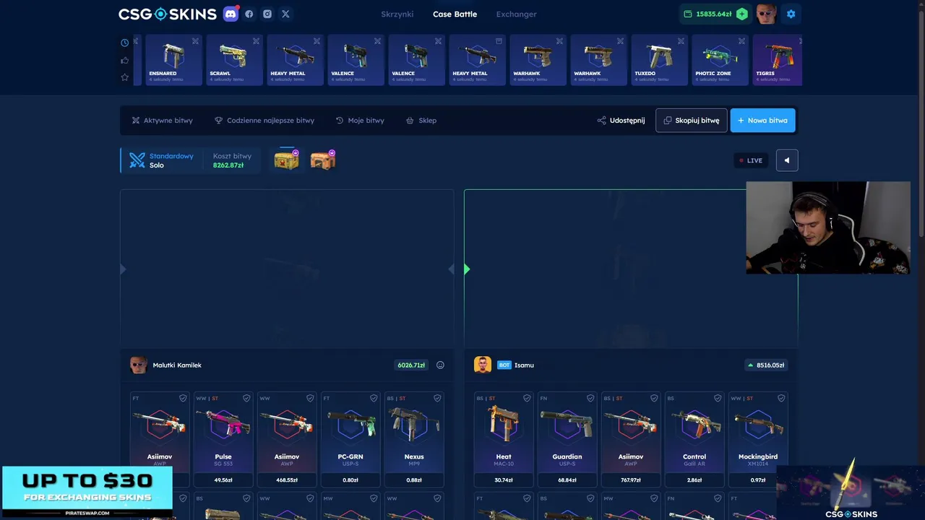
Task: Click the green plus to add balance
Action: click(741, 14)
